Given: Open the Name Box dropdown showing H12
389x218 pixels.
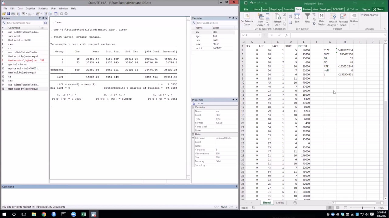Looking at the screenshot, I should tap(260, 35).
